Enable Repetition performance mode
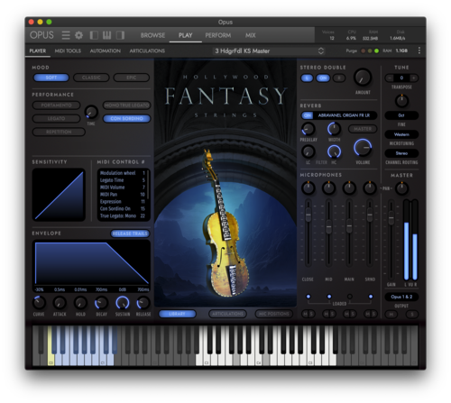451x403 pixels. (x=59, y=132)
